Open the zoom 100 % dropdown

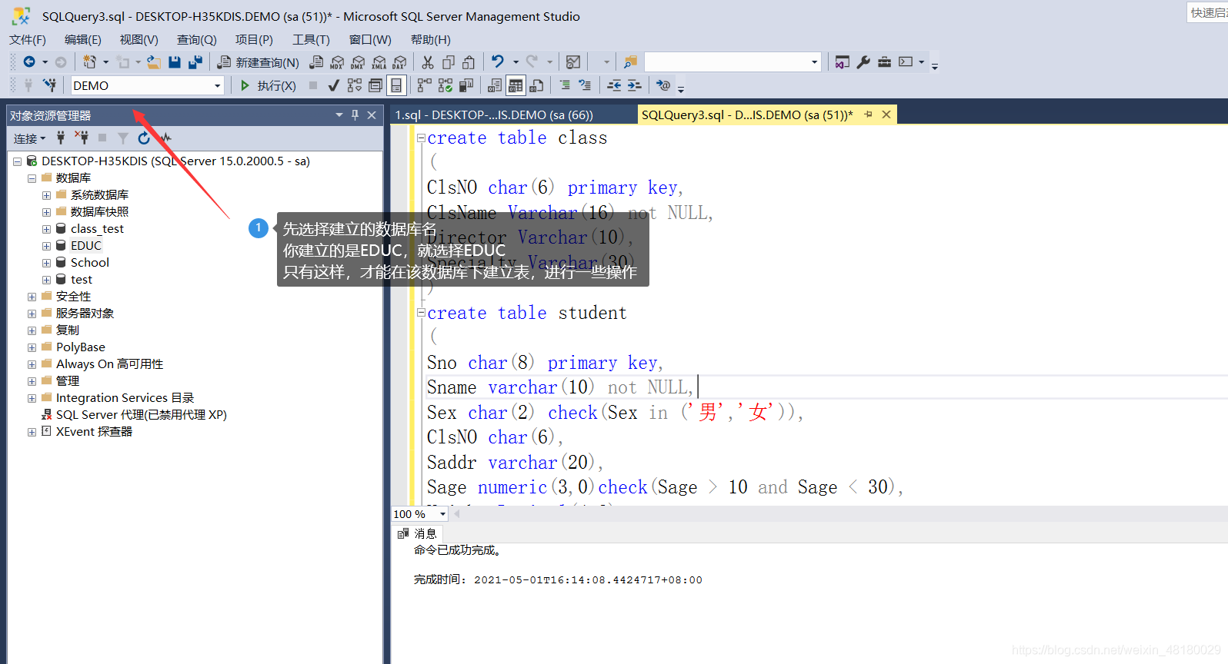click(x=442, y=514)
